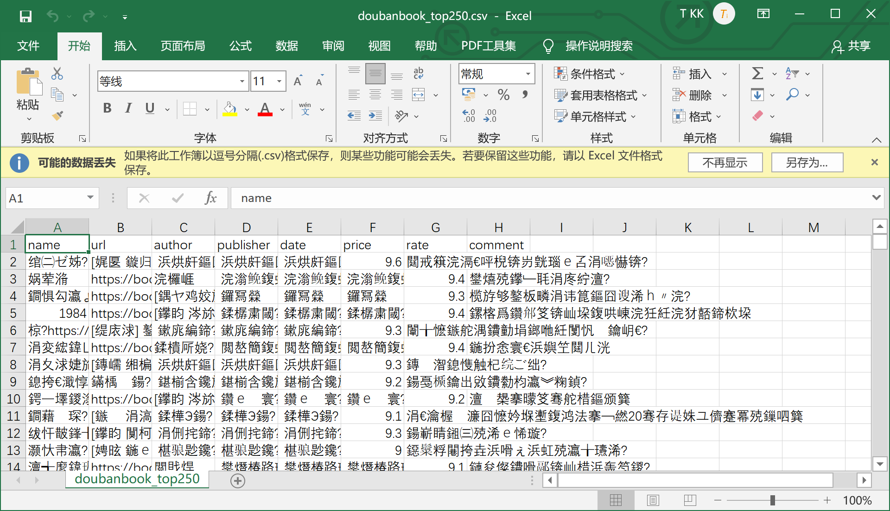Toggle bold formatting
Image resolution: width=890 pixels, height=511 pixels.
point(107,108)
